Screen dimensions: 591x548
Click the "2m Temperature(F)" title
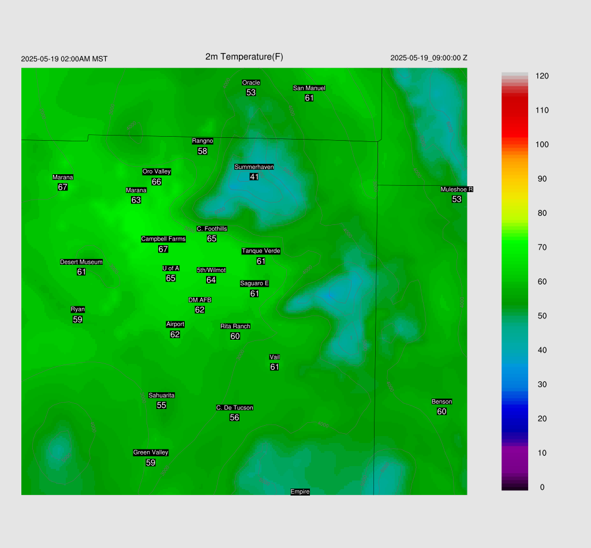coord(244,57)
